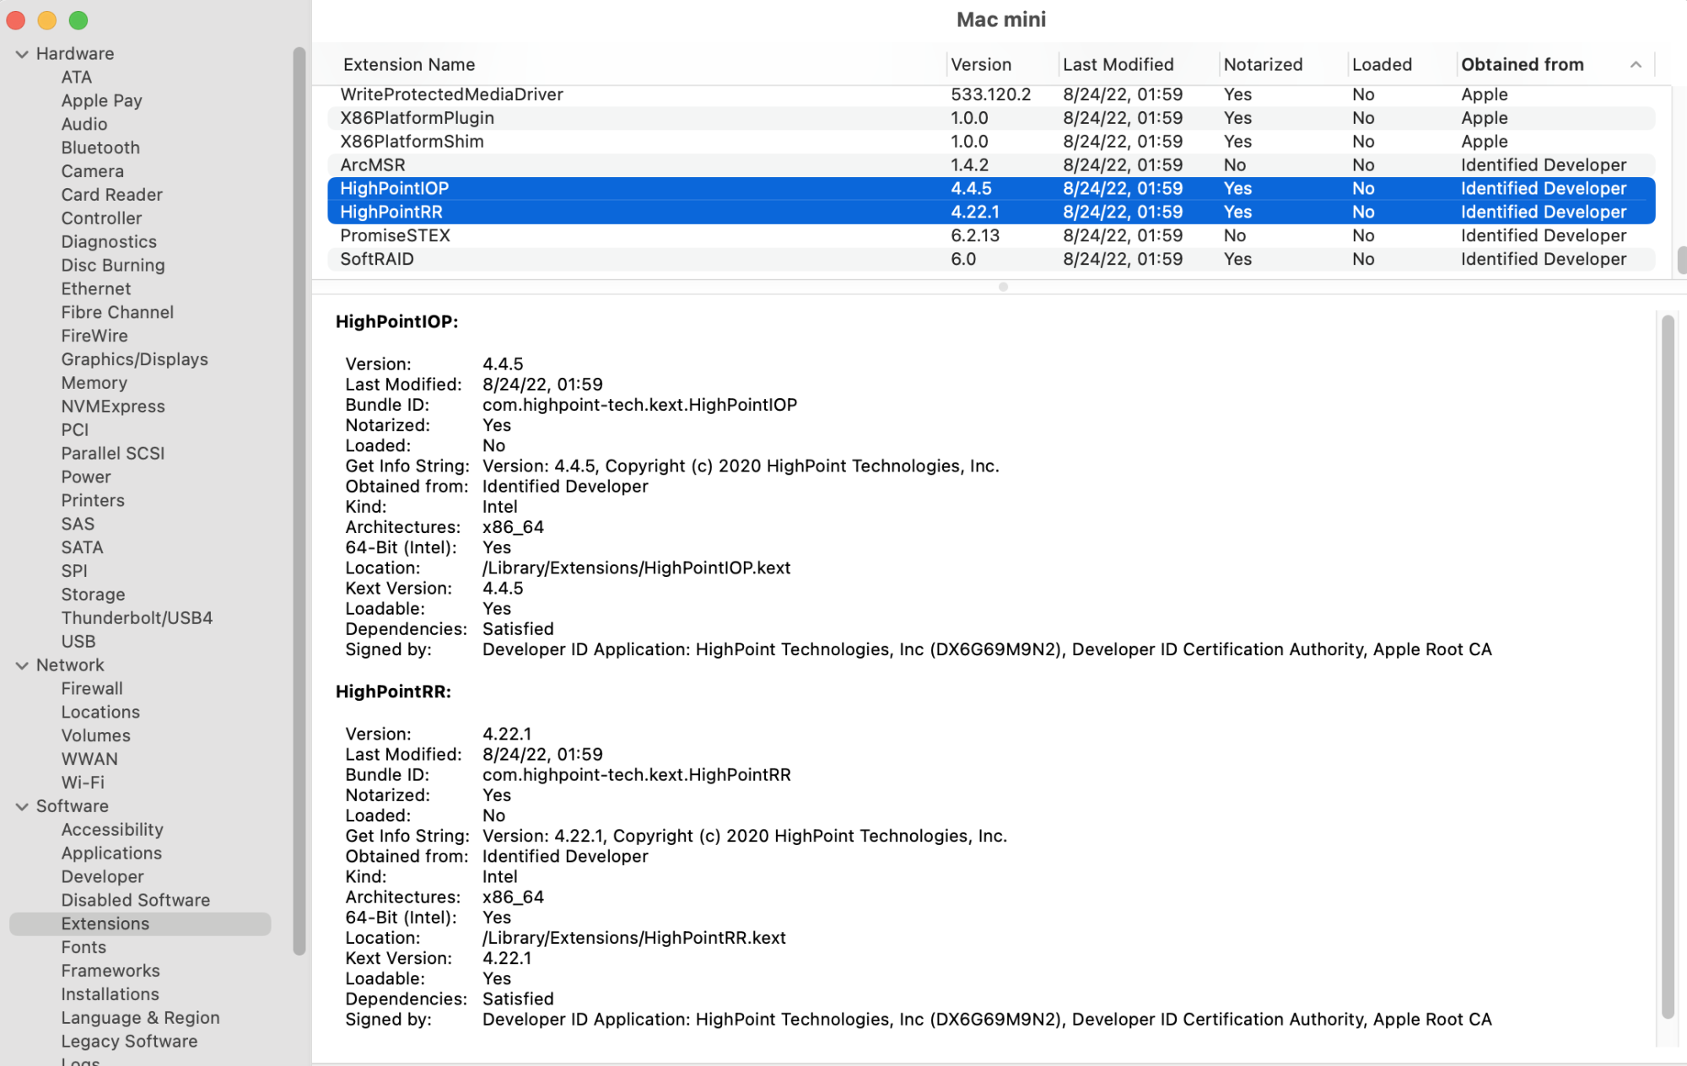Open Fibre Channel section
Viewport: 1687px width, 1066px height.
(x=117, y=312)
